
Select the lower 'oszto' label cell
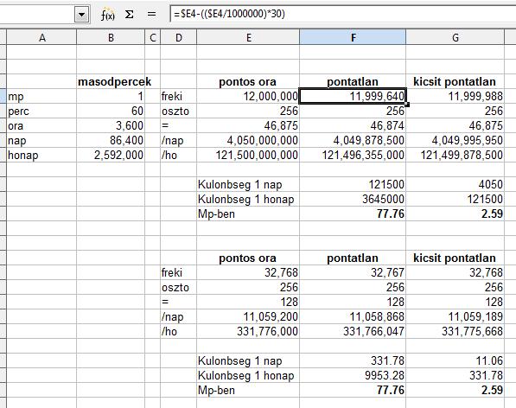(x=178, y=287)
